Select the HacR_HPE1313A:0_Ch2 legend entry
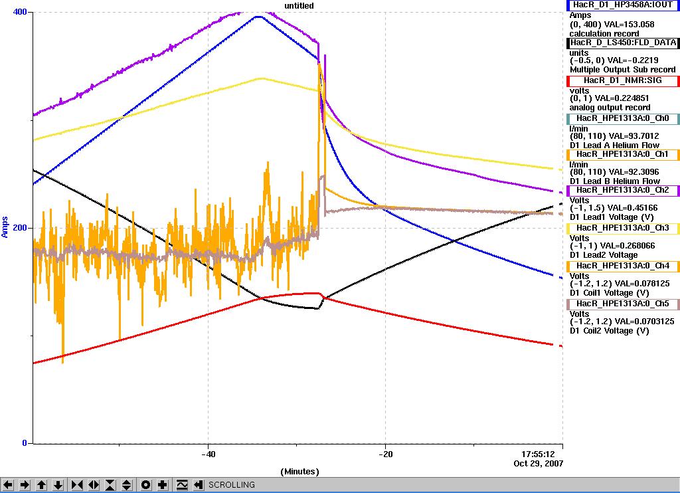 (x=623, y=190)
